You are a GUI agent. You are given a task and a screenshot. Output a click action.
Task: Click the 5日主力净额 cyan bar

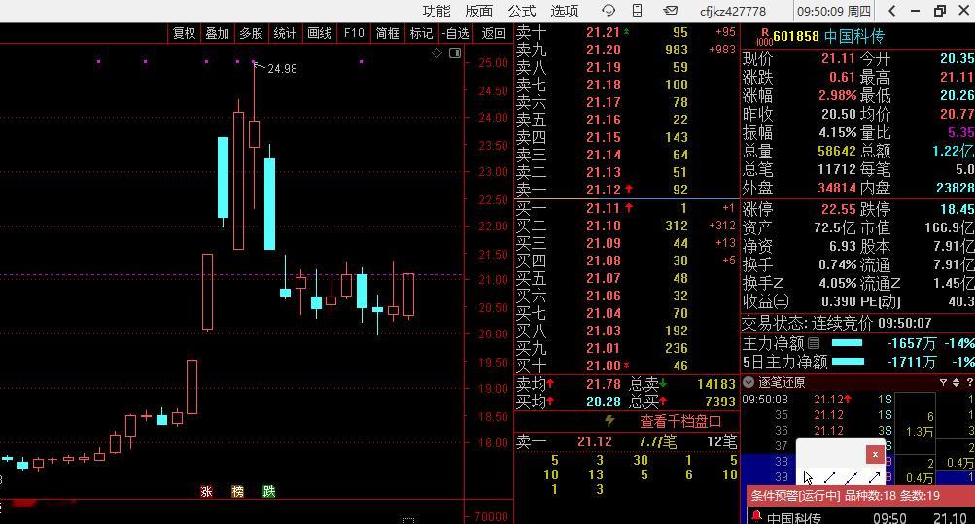(848, 361)
